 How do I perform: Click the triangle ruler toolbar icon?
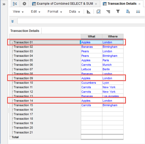[89, 12]
